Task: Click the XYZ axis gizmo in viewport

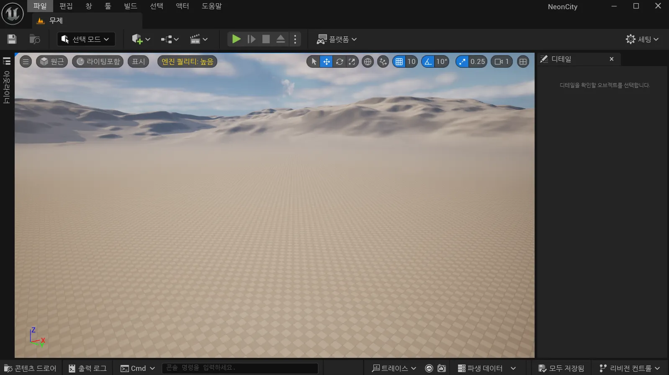Action: tap(37, 337)
